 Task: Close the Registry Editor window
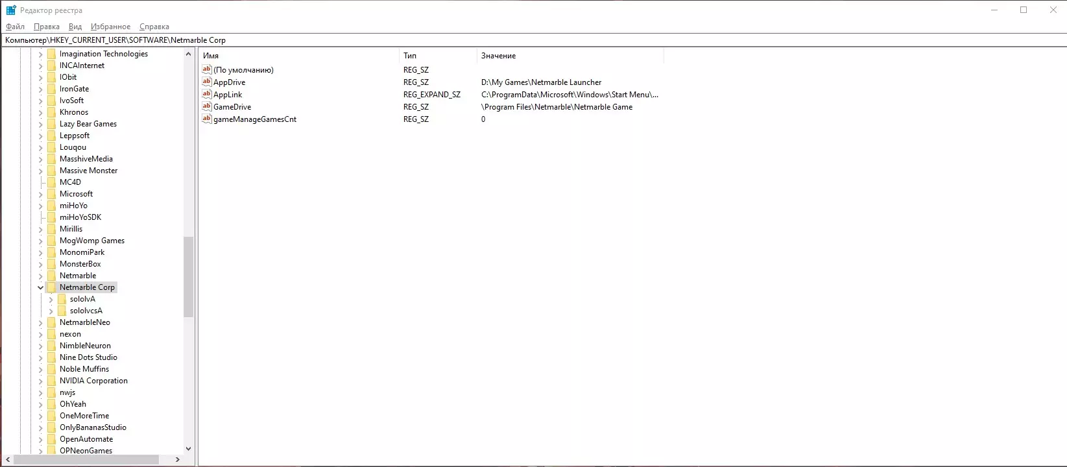(x=1053, y=10)
